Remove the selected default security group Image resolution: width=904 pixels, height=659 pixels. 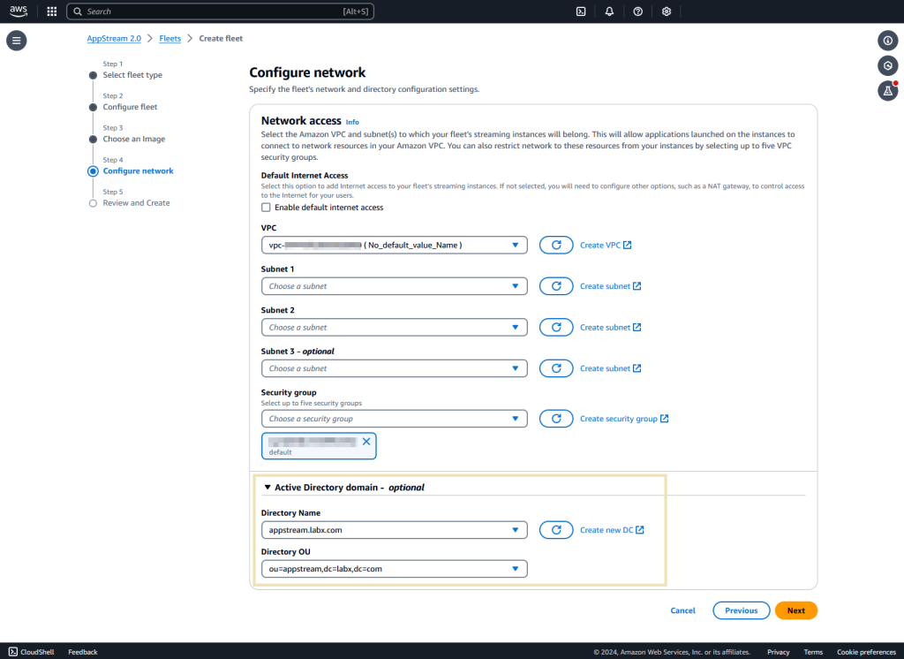pyautogui.click(x=366, y=441)
